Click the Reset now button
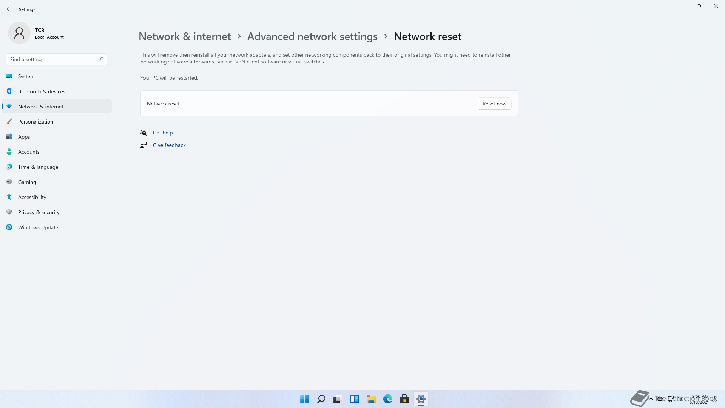 click(494, 104)
